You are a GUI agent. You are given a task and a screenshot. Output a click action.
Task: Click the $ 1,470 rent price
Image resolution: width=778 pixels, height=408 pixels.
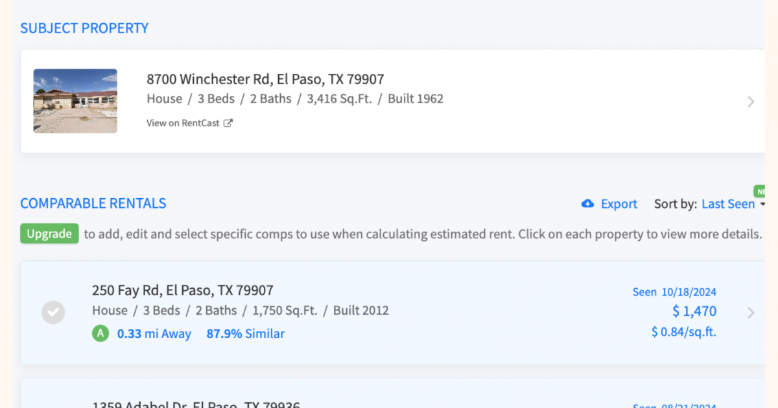(x=694, y=312)
